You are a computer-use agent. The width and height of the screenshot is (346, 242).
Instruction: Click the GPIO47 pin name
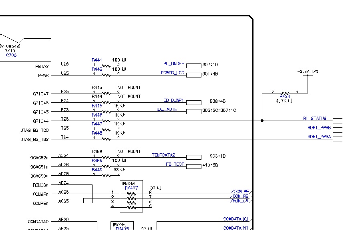click(x=40, y=94)
